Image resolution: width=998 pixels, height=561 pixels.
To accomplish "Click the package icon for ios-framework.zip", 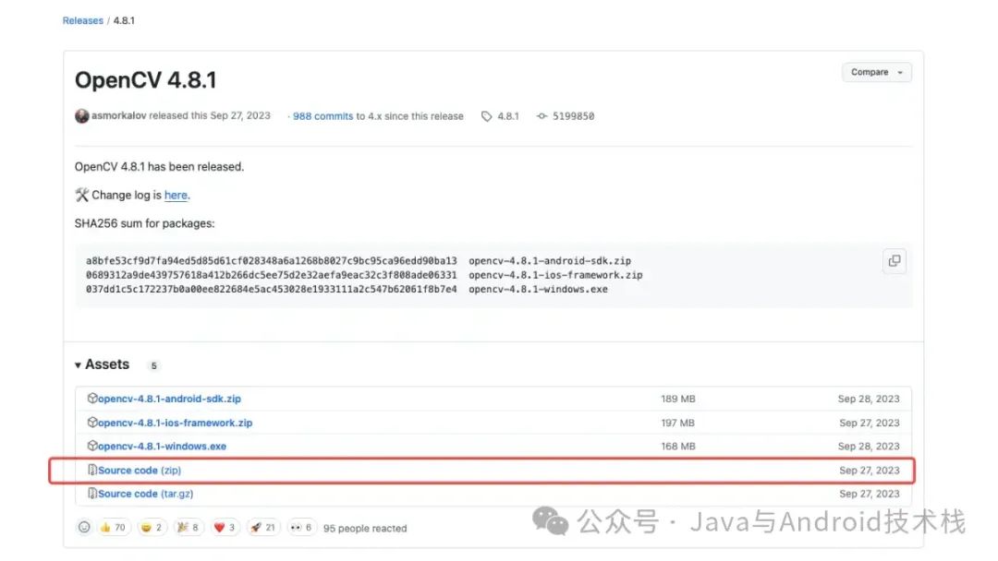I will (x=92, y=423).
